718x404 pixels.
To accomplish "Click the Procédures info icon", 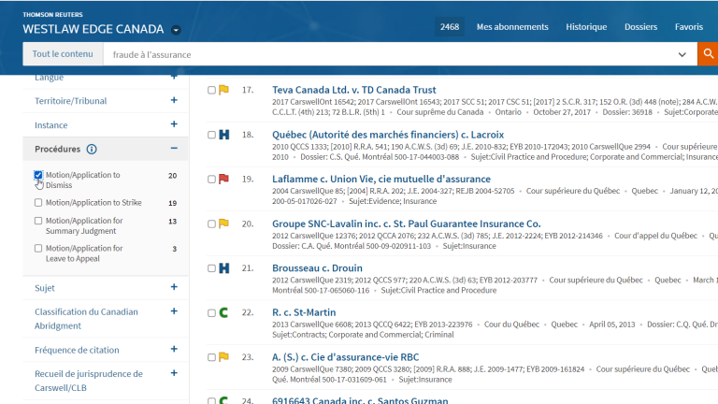I will click(92, 150).
